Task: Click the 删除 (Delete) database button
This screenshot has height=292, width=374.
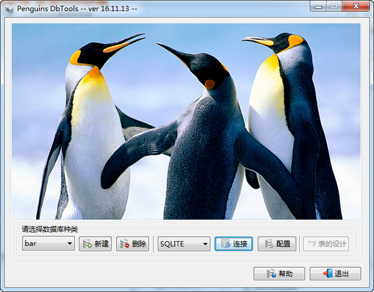Action: click(133, 243)
